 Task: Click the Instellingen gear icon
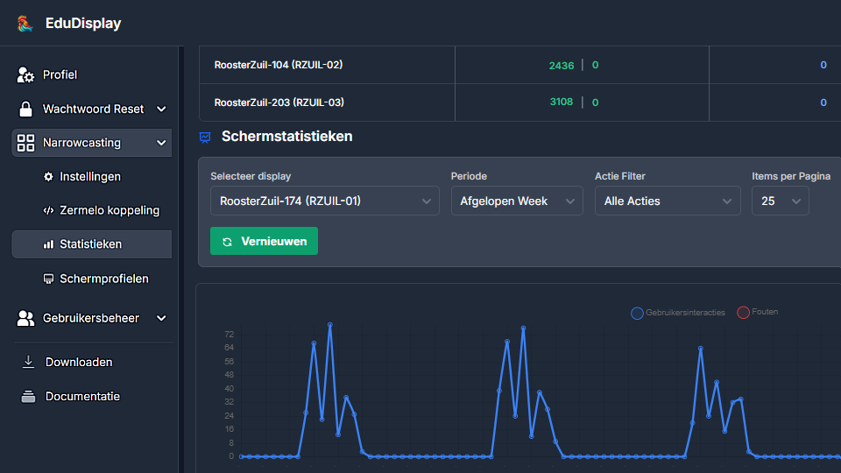tap(49, 177)
